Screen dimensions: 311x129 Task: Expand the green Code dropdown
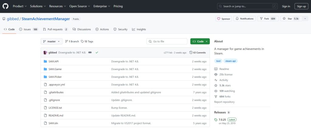pos(200,41)
